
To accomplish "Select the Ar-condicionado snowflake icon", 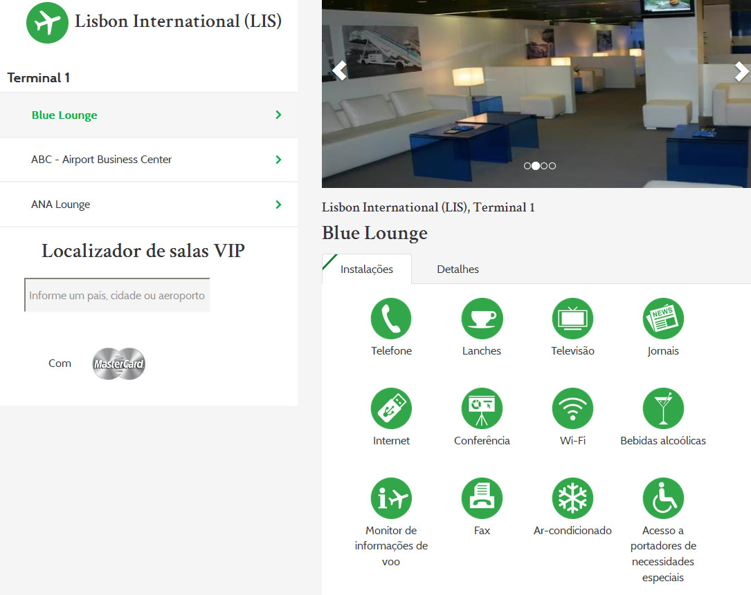I will [572, 498].
